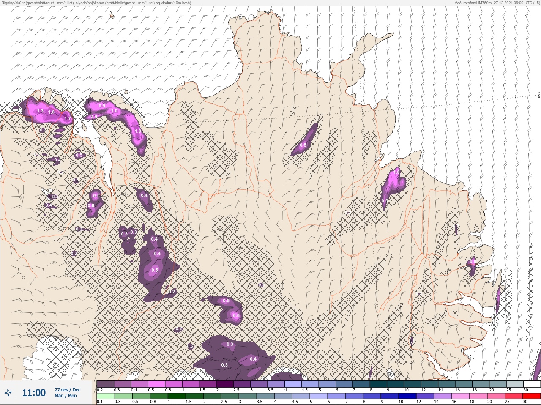Screen dimensions: 541x405
Task: Click the 11:00 forecast time display
Action: coord(34,393)
